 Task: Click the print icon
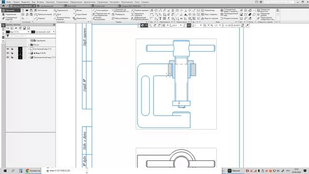[23, 14]
